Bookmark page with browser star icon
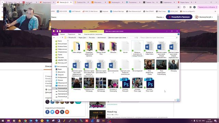Screen dimensions: 219x123 point(178,7)
